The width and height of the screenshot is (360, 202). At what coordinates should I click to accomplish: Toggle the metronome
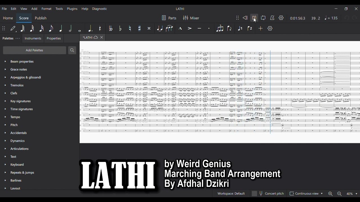pyautogui.click(x=272, y=18)
